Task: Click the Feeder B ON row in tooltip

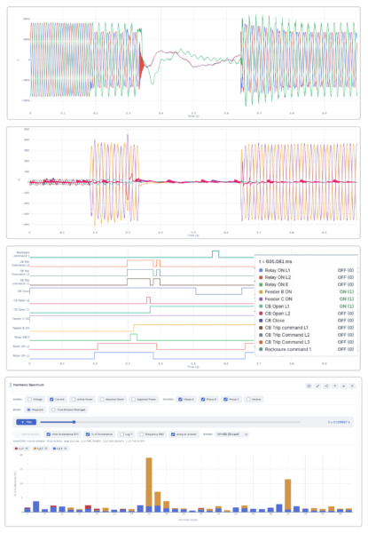Action: pyautogui.click(x=306, y=291)
